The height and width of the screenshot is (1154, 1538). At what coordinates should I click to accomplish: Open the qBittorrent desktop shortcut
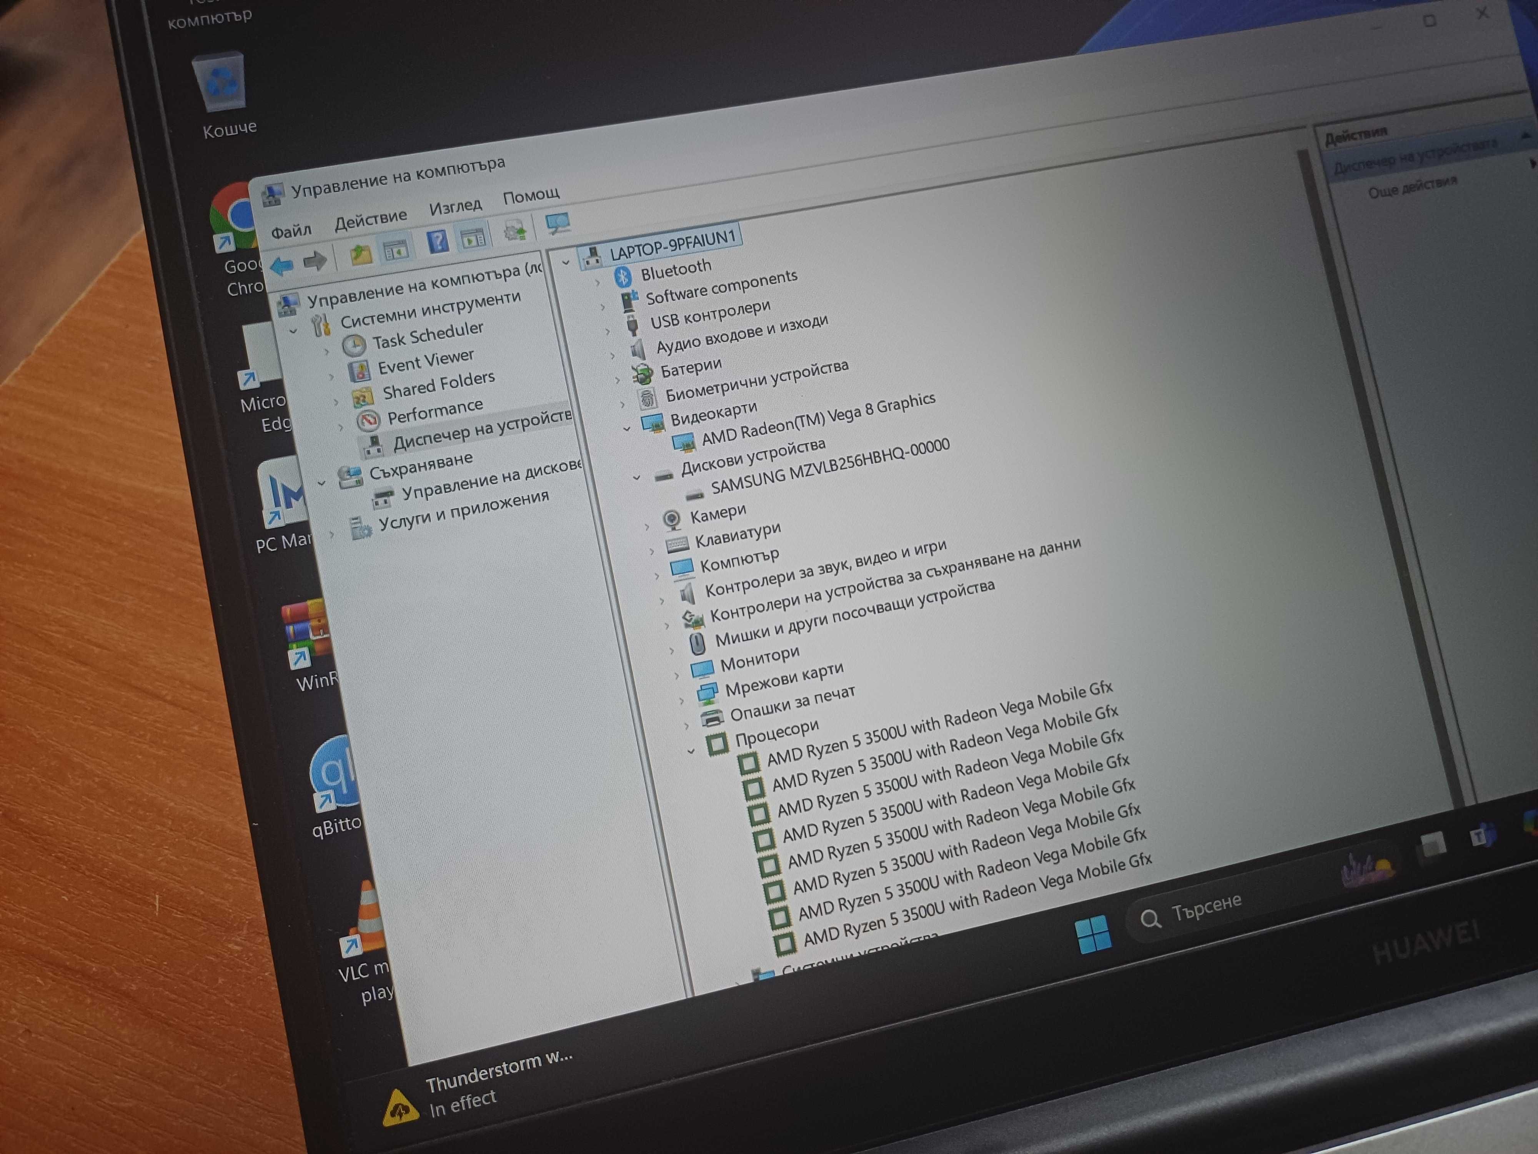pyautogui.click(x=335, y=787)
